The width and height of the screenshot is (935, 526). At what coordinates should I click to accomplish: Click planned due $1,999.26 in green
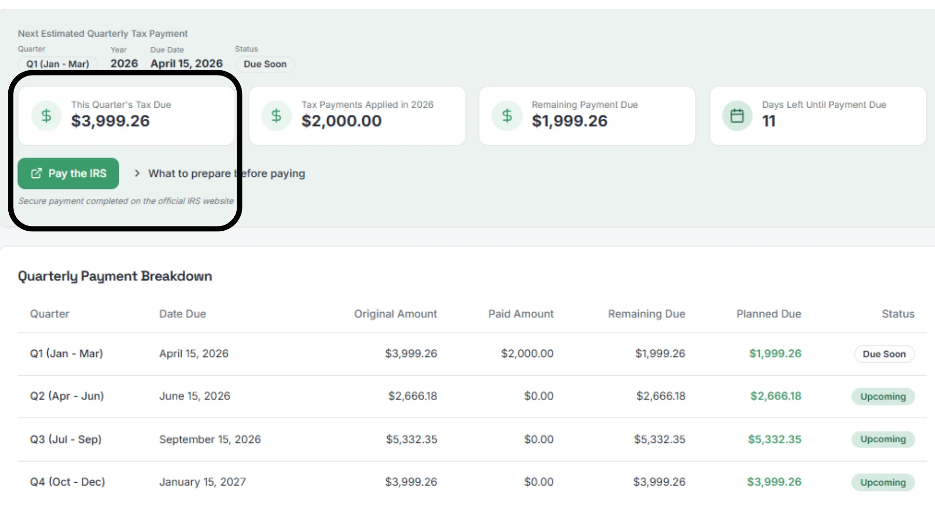pyautogui.click(x=775, y=354)
